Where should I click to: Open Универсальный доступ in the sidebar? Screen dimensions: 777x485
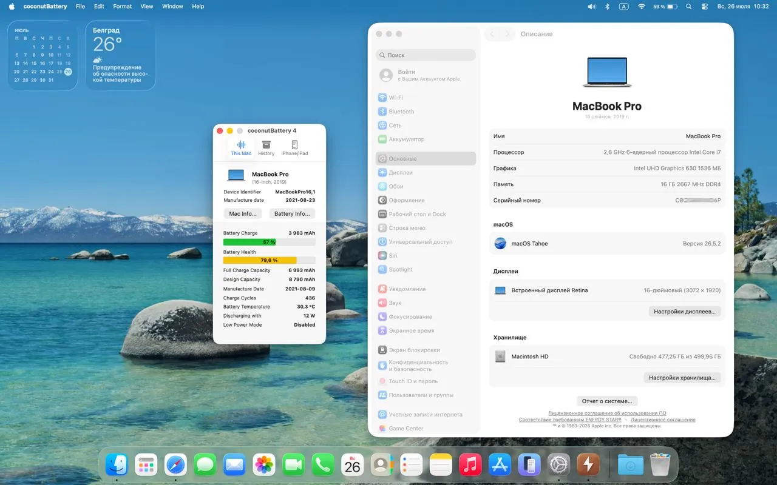(426, 242)
